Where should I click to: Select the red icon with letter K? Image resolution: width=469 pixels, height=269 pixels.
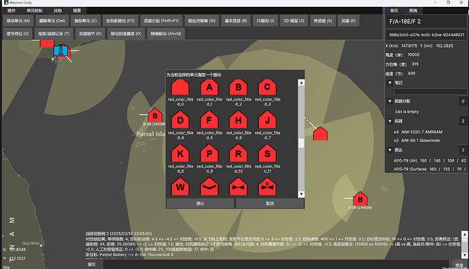point(180,154)
